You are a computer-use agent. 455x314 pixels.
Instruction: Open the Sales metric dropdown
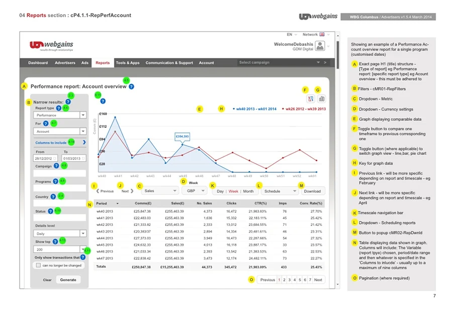pos(160,191)
